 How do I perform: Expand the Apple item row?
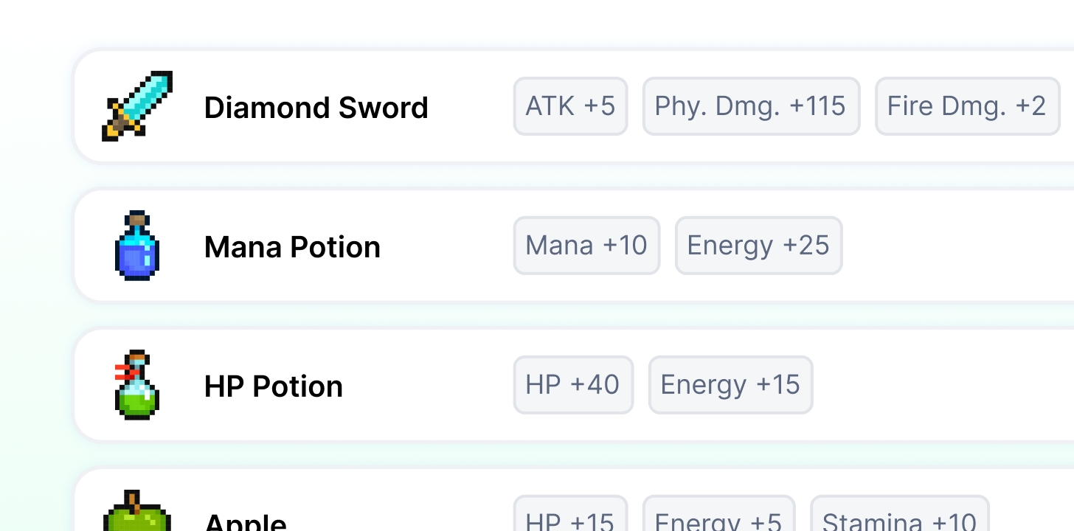click(x=369, y=509)
